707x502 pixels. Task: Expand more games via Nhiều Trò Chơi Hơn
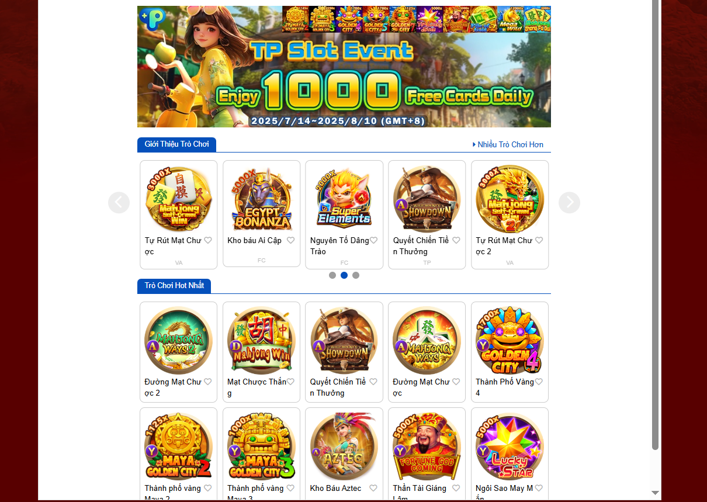[x=508, y=144]
